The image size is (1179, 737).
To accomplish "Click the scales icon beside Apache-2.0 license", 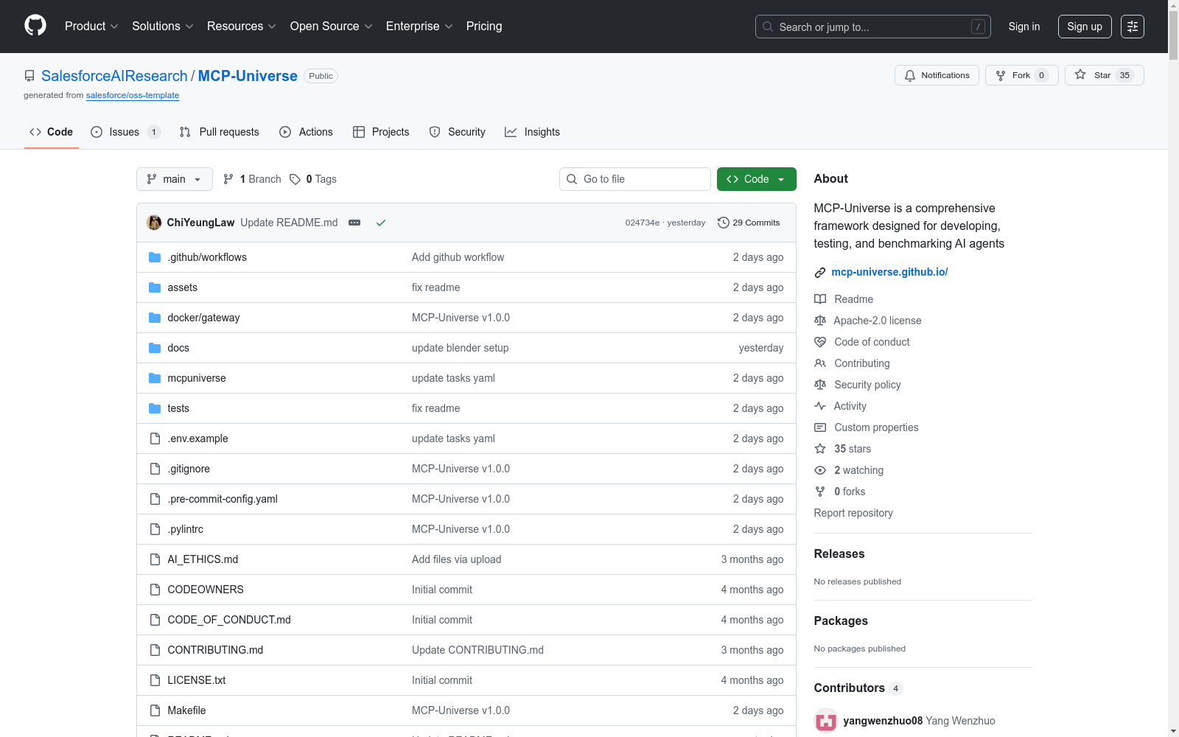I will pyautogui.click(x=820, y=321).
